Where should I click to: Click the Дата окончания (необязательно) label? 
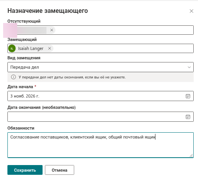click(x=41, y=107)
